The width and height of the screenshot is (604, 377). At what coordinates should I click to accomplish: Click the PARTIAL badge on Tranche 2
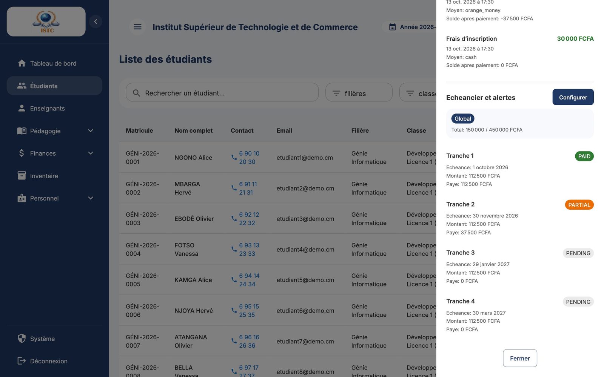click(579, 205)
